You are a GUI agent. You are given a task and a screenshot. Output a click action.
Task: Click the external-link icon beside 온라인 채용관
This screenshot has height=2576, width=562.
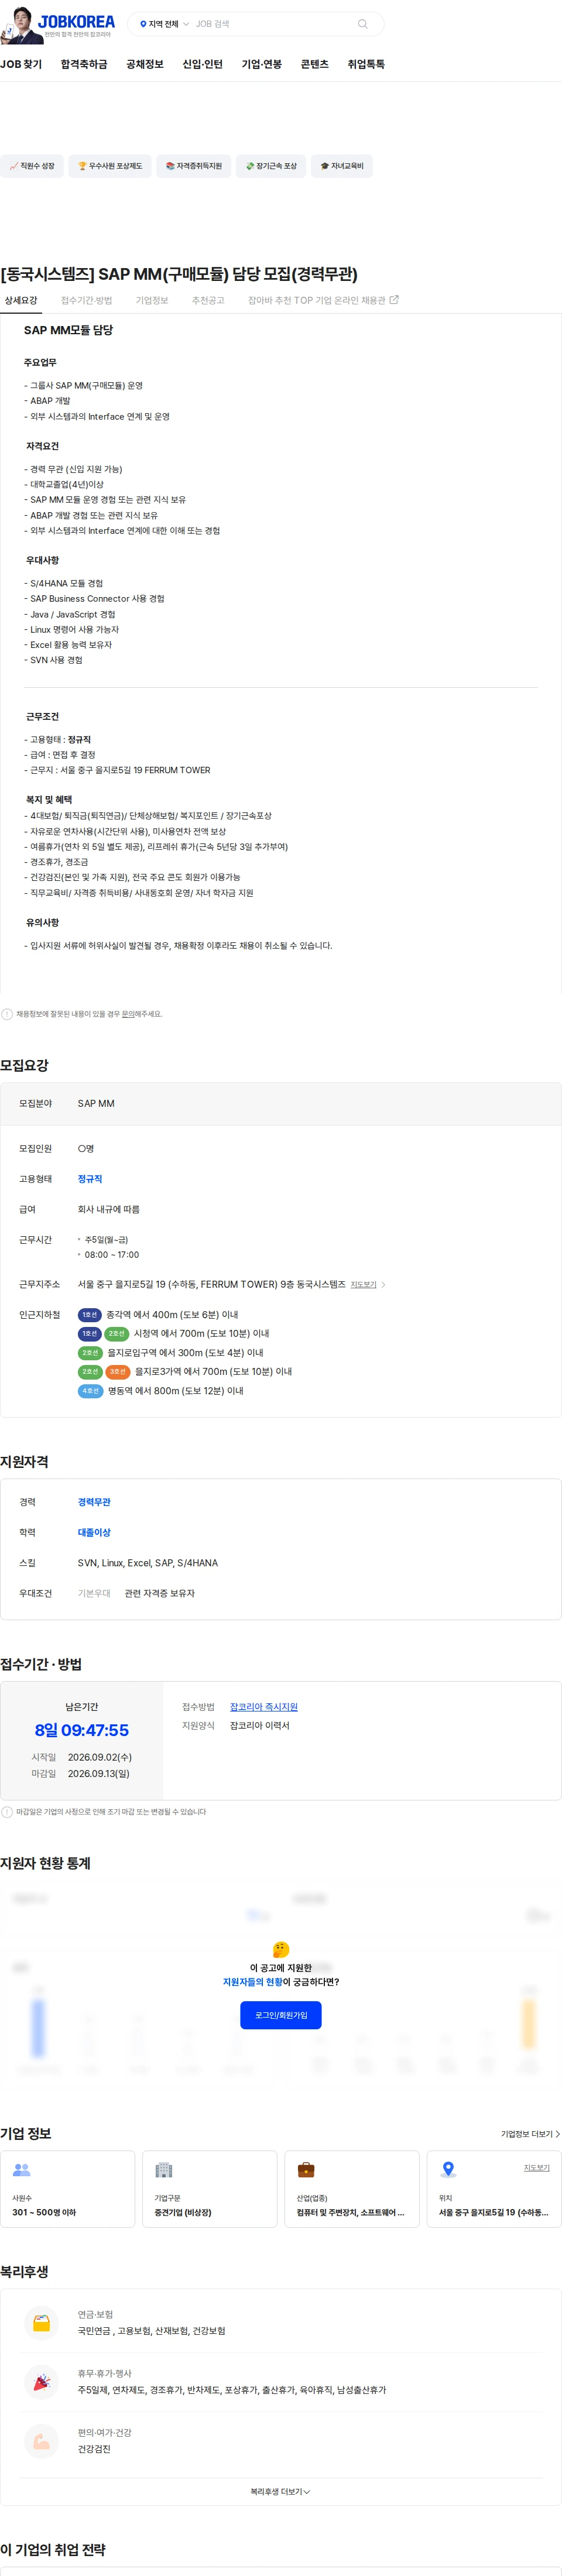pyautogui.click(x=394, y=300)
